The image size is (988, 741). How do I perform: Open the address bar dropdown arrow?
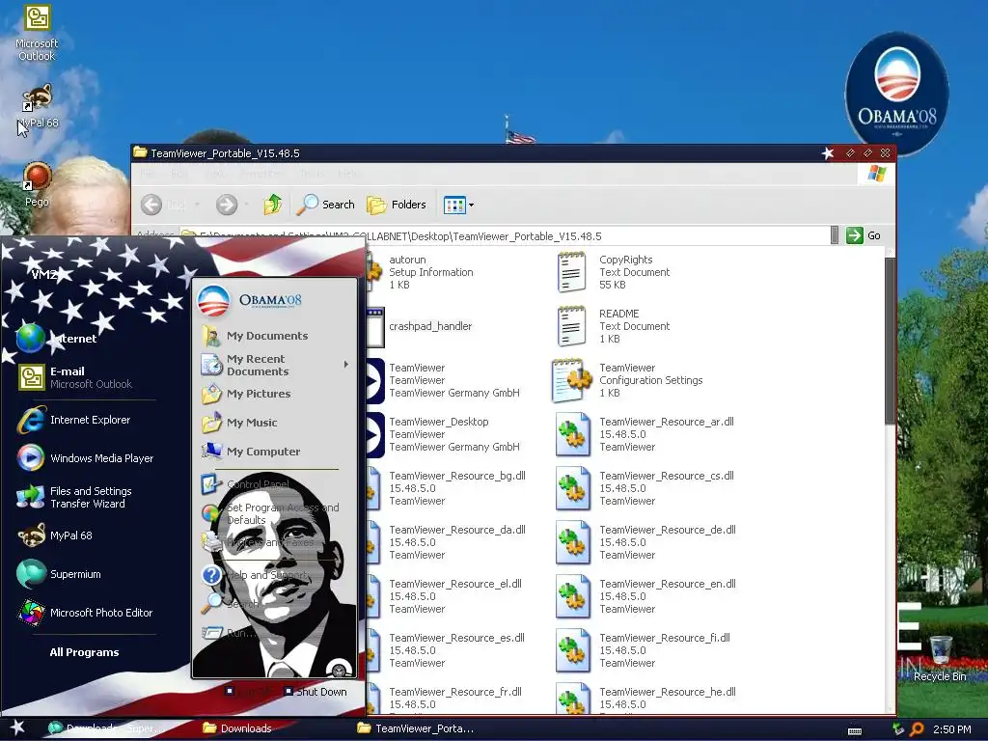[835, 235]
